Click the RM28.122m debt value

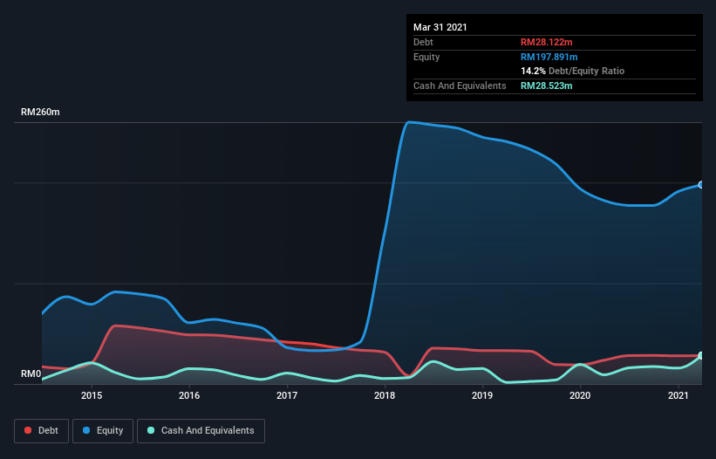tap(547, 42)
